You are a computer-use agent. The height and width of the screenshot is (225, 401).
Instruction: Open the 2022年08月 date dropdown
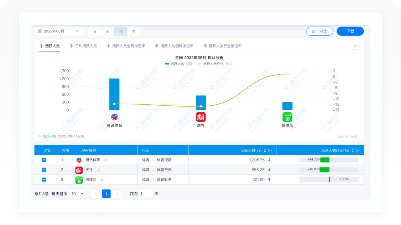[59, 31]
